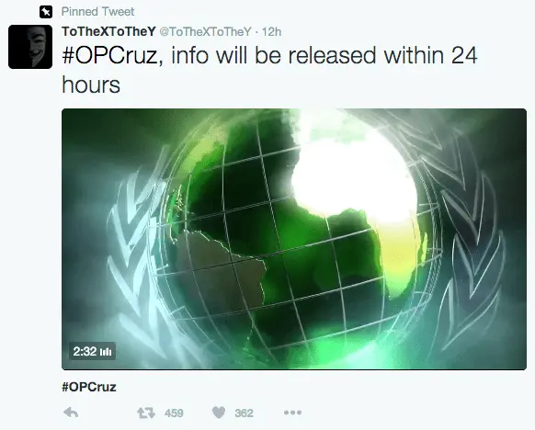Screen dimensions: 535x430
Task: Open the tweet's 12h timestamp
Action: (271, 32)
